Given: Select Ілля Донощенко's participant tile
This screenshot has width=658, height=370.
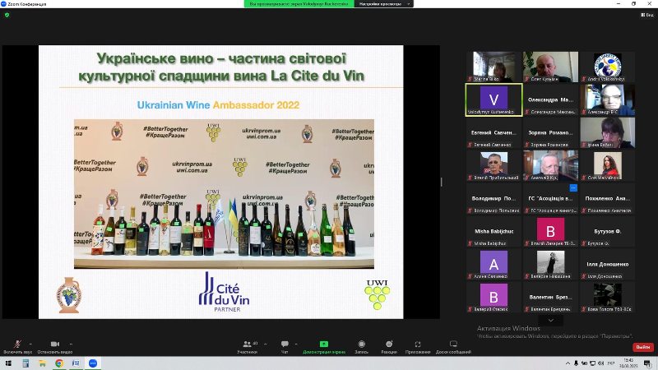Looking at the screenshot, I should point(607,264).
